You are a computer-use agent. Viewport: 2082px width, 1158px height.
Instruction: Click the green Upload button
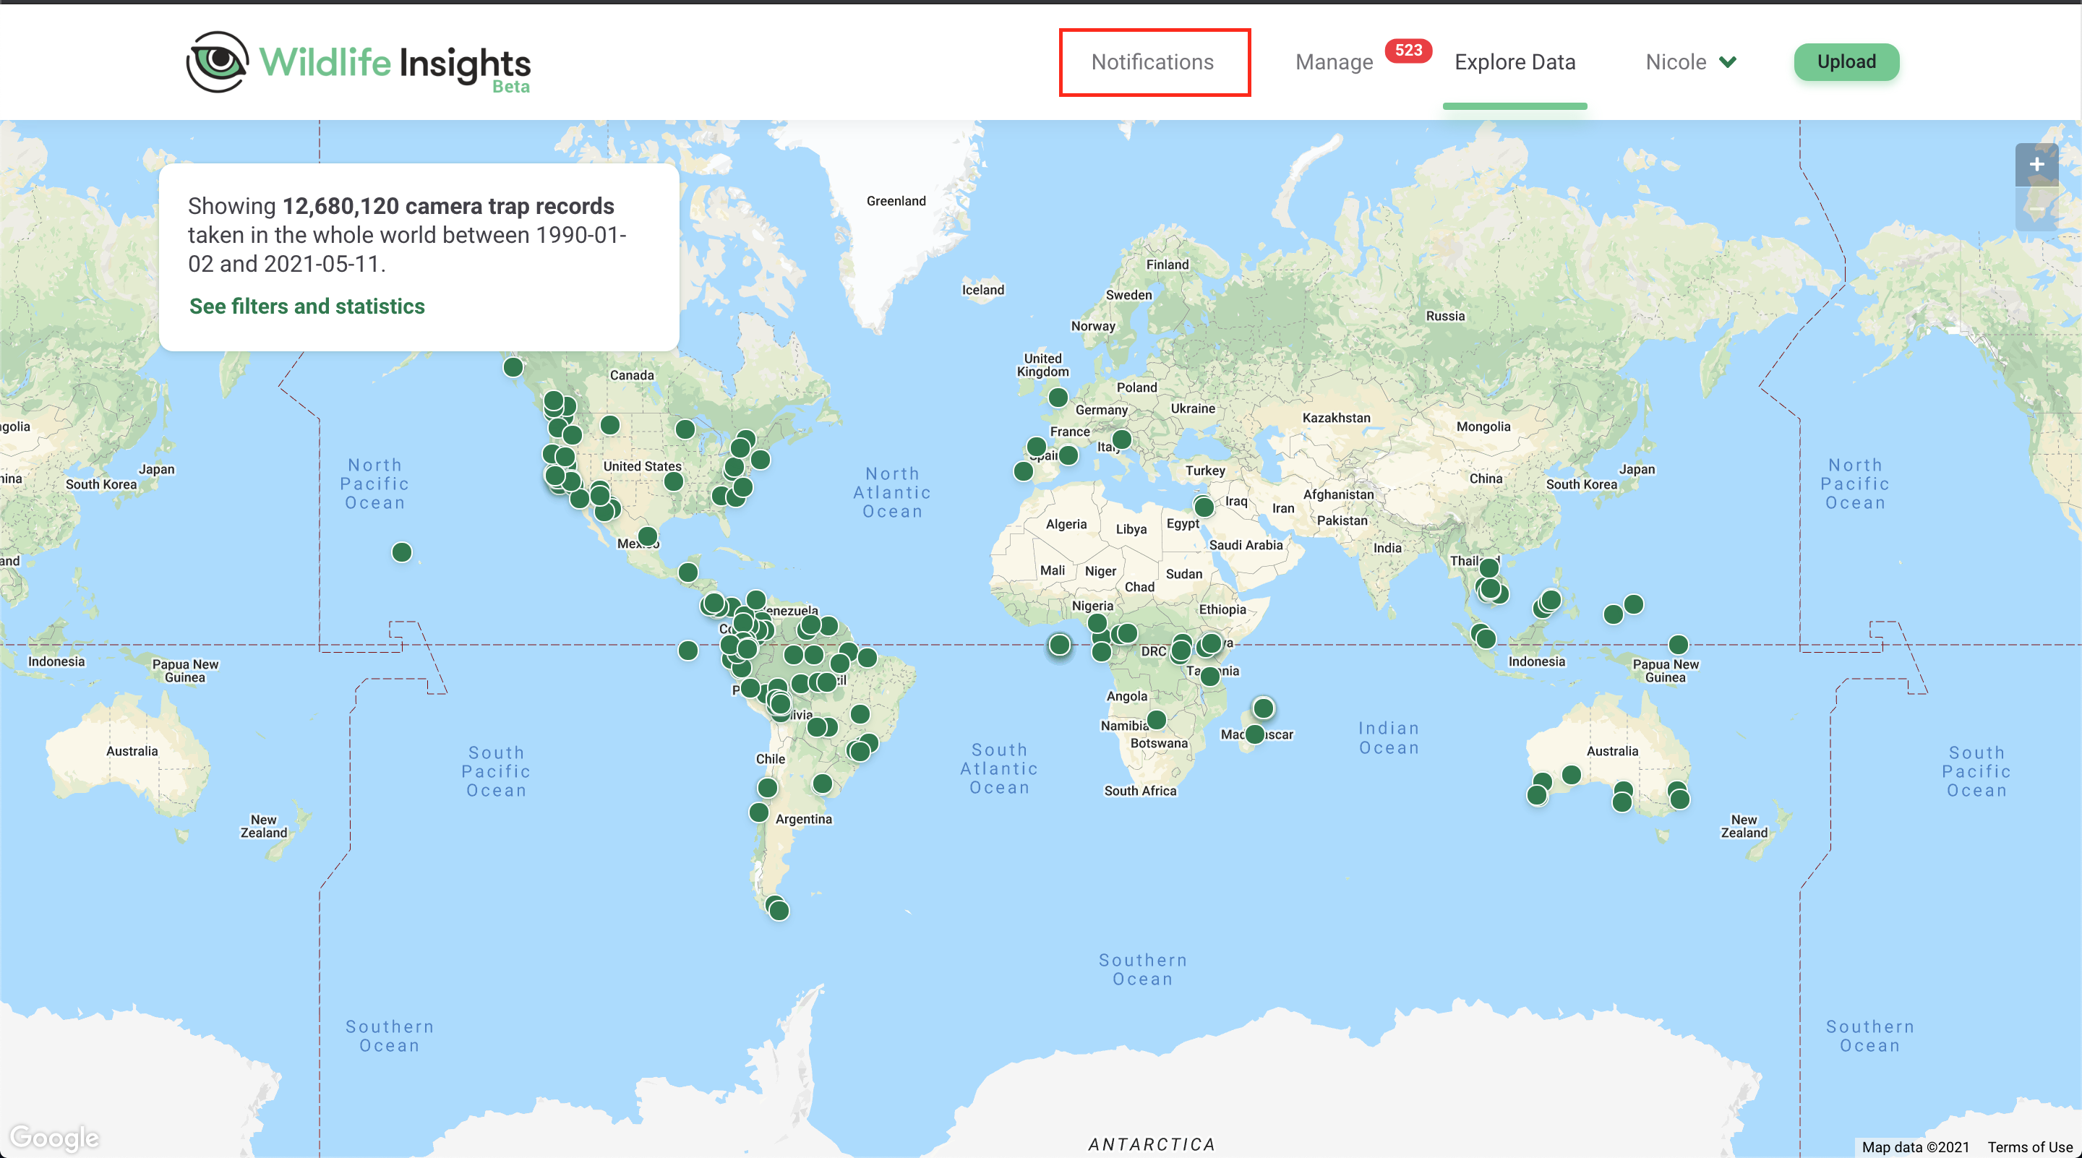click(x=1846, y=62)
